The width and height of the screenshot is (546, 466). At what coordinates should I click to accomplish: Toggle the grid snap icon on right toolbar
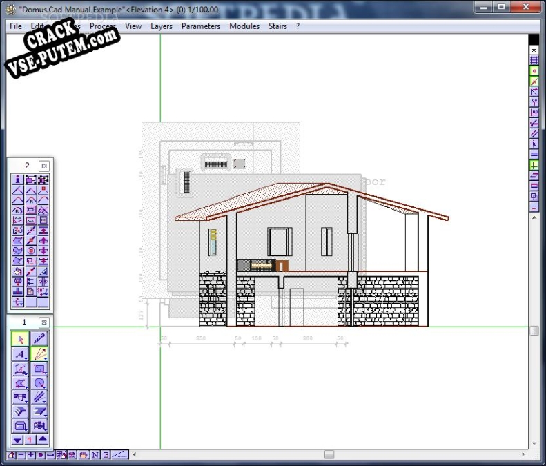click(x=534, y=60)
